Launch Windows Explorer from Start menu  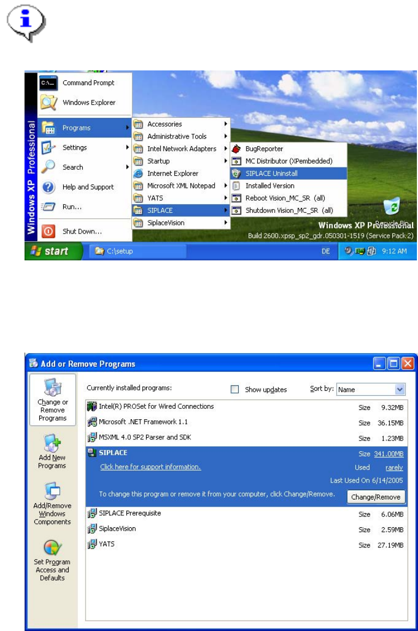click(x=85, y=103)
